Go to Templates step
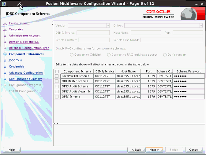 16,29
